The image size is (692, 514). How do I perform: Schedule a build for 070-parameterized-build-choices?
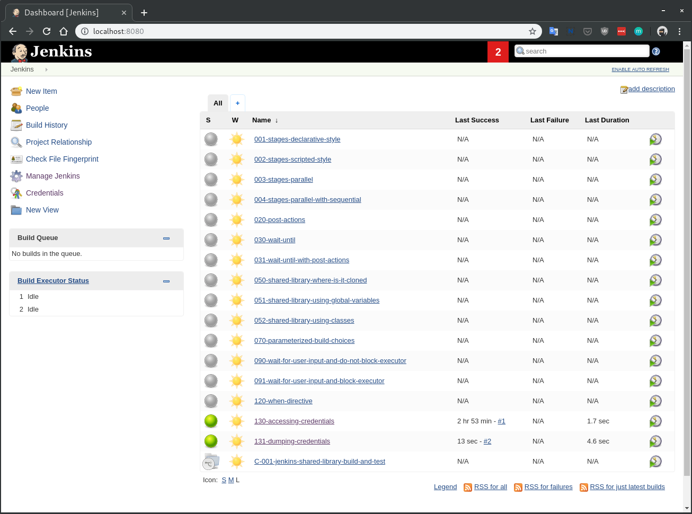pos(655,341)
